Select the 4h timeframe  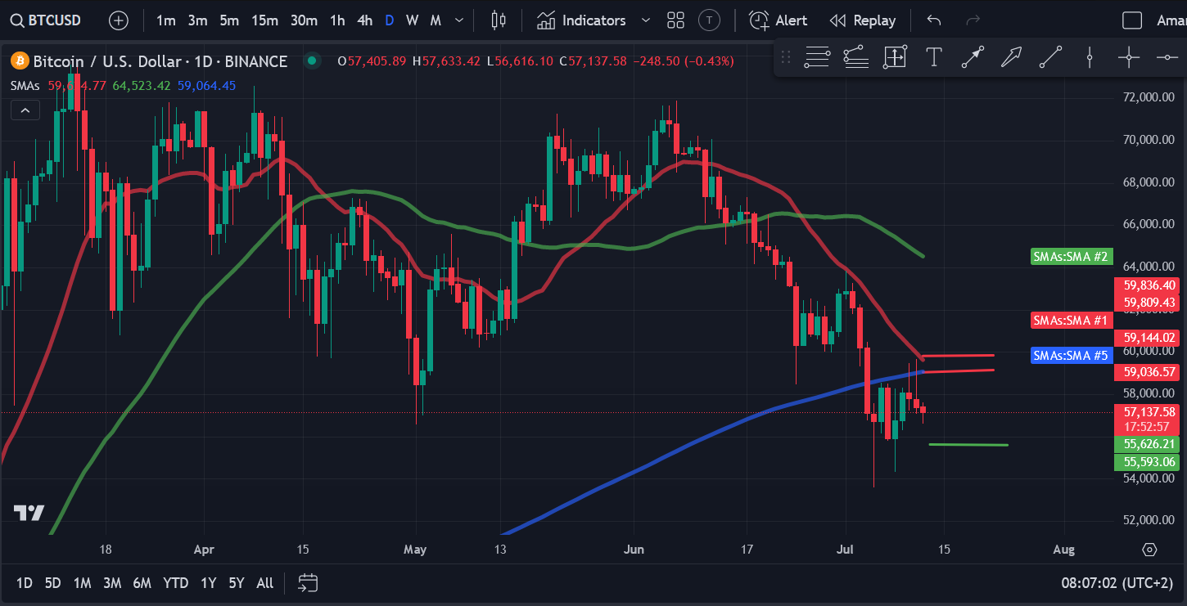pos(365,20)
